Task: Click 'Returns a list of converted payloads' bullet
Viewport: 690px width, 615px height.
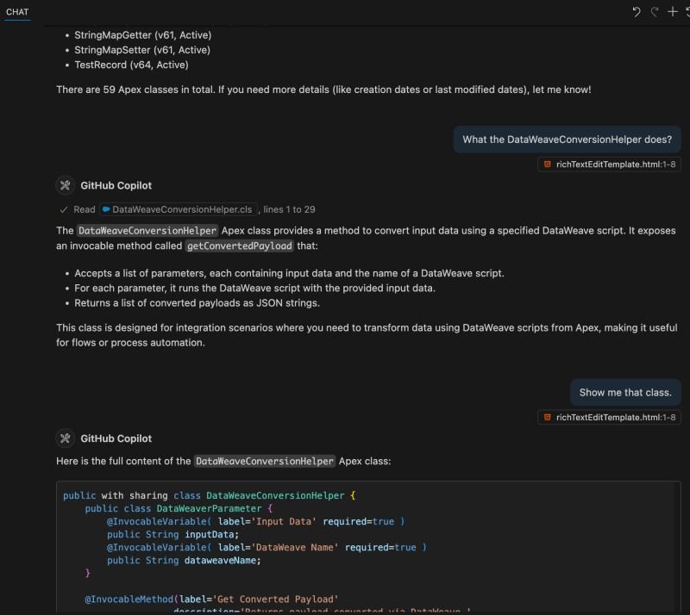Action: tap(197, 303)
